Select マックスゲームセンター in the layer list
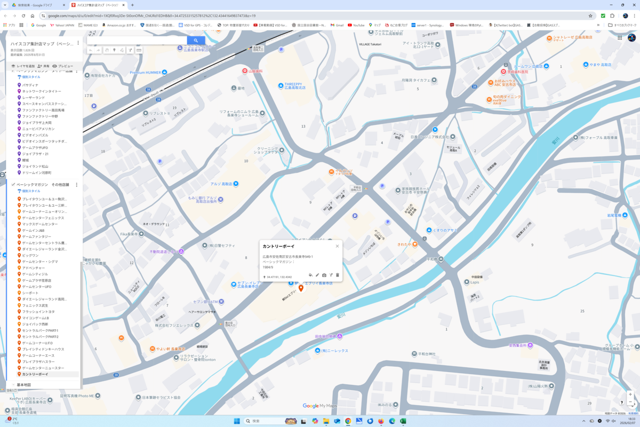 click(x=40, y=224)
